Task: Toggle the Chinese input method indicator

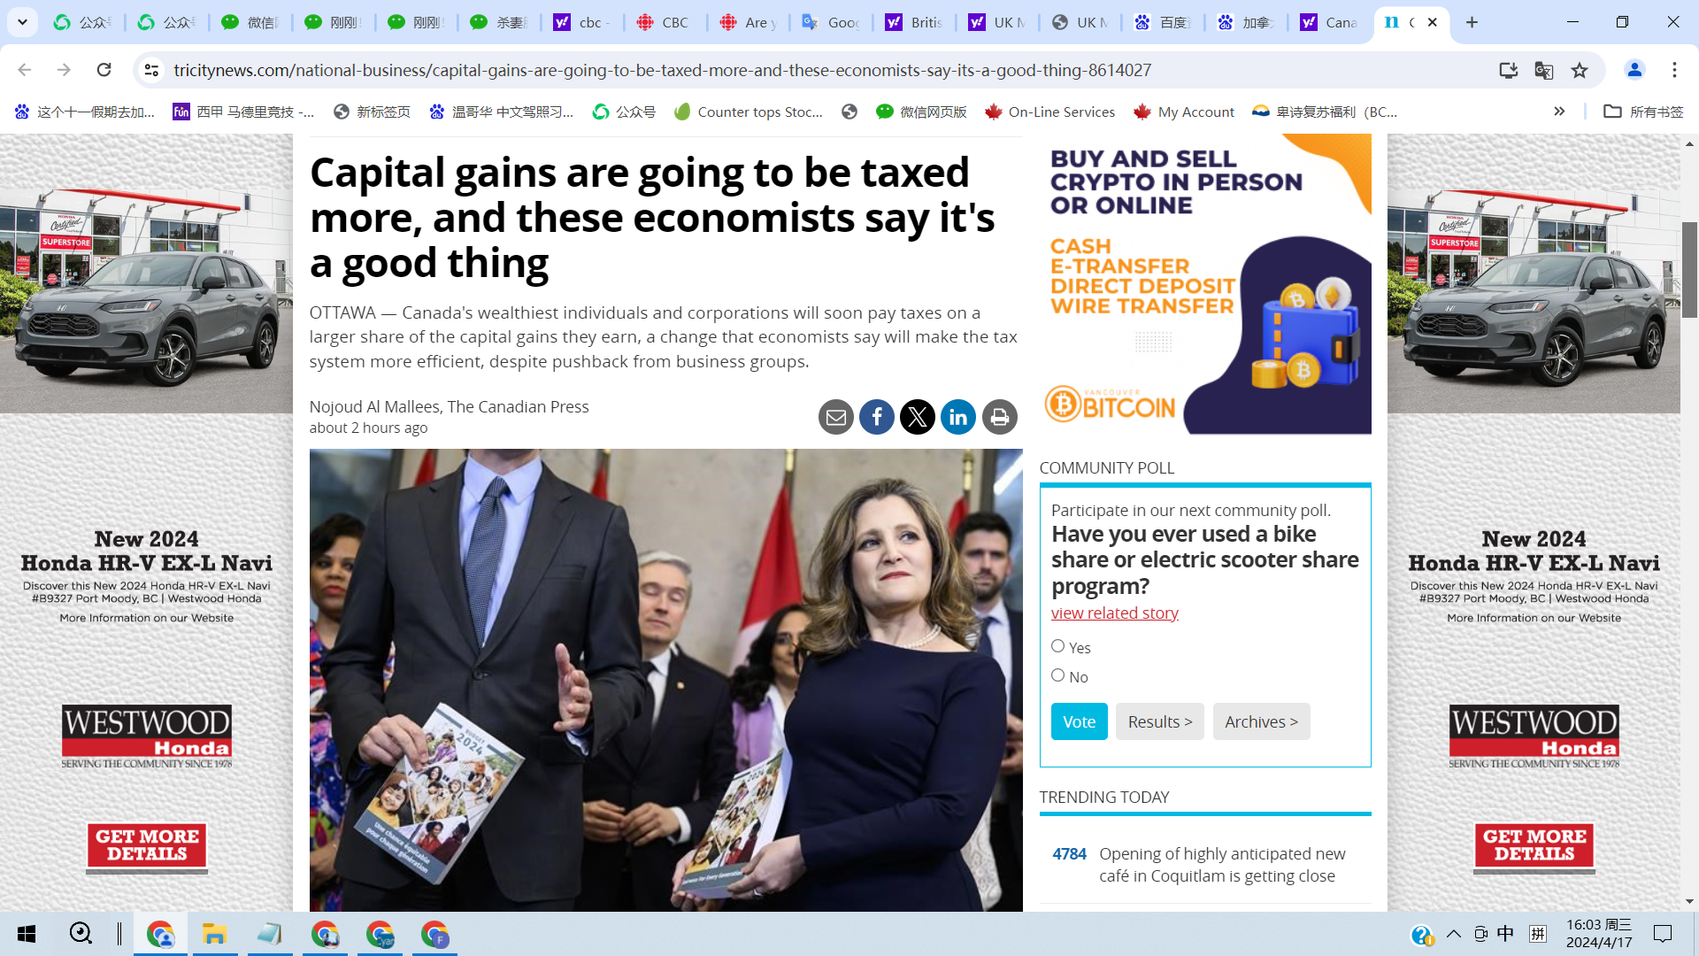Action: pos(1505,934)
